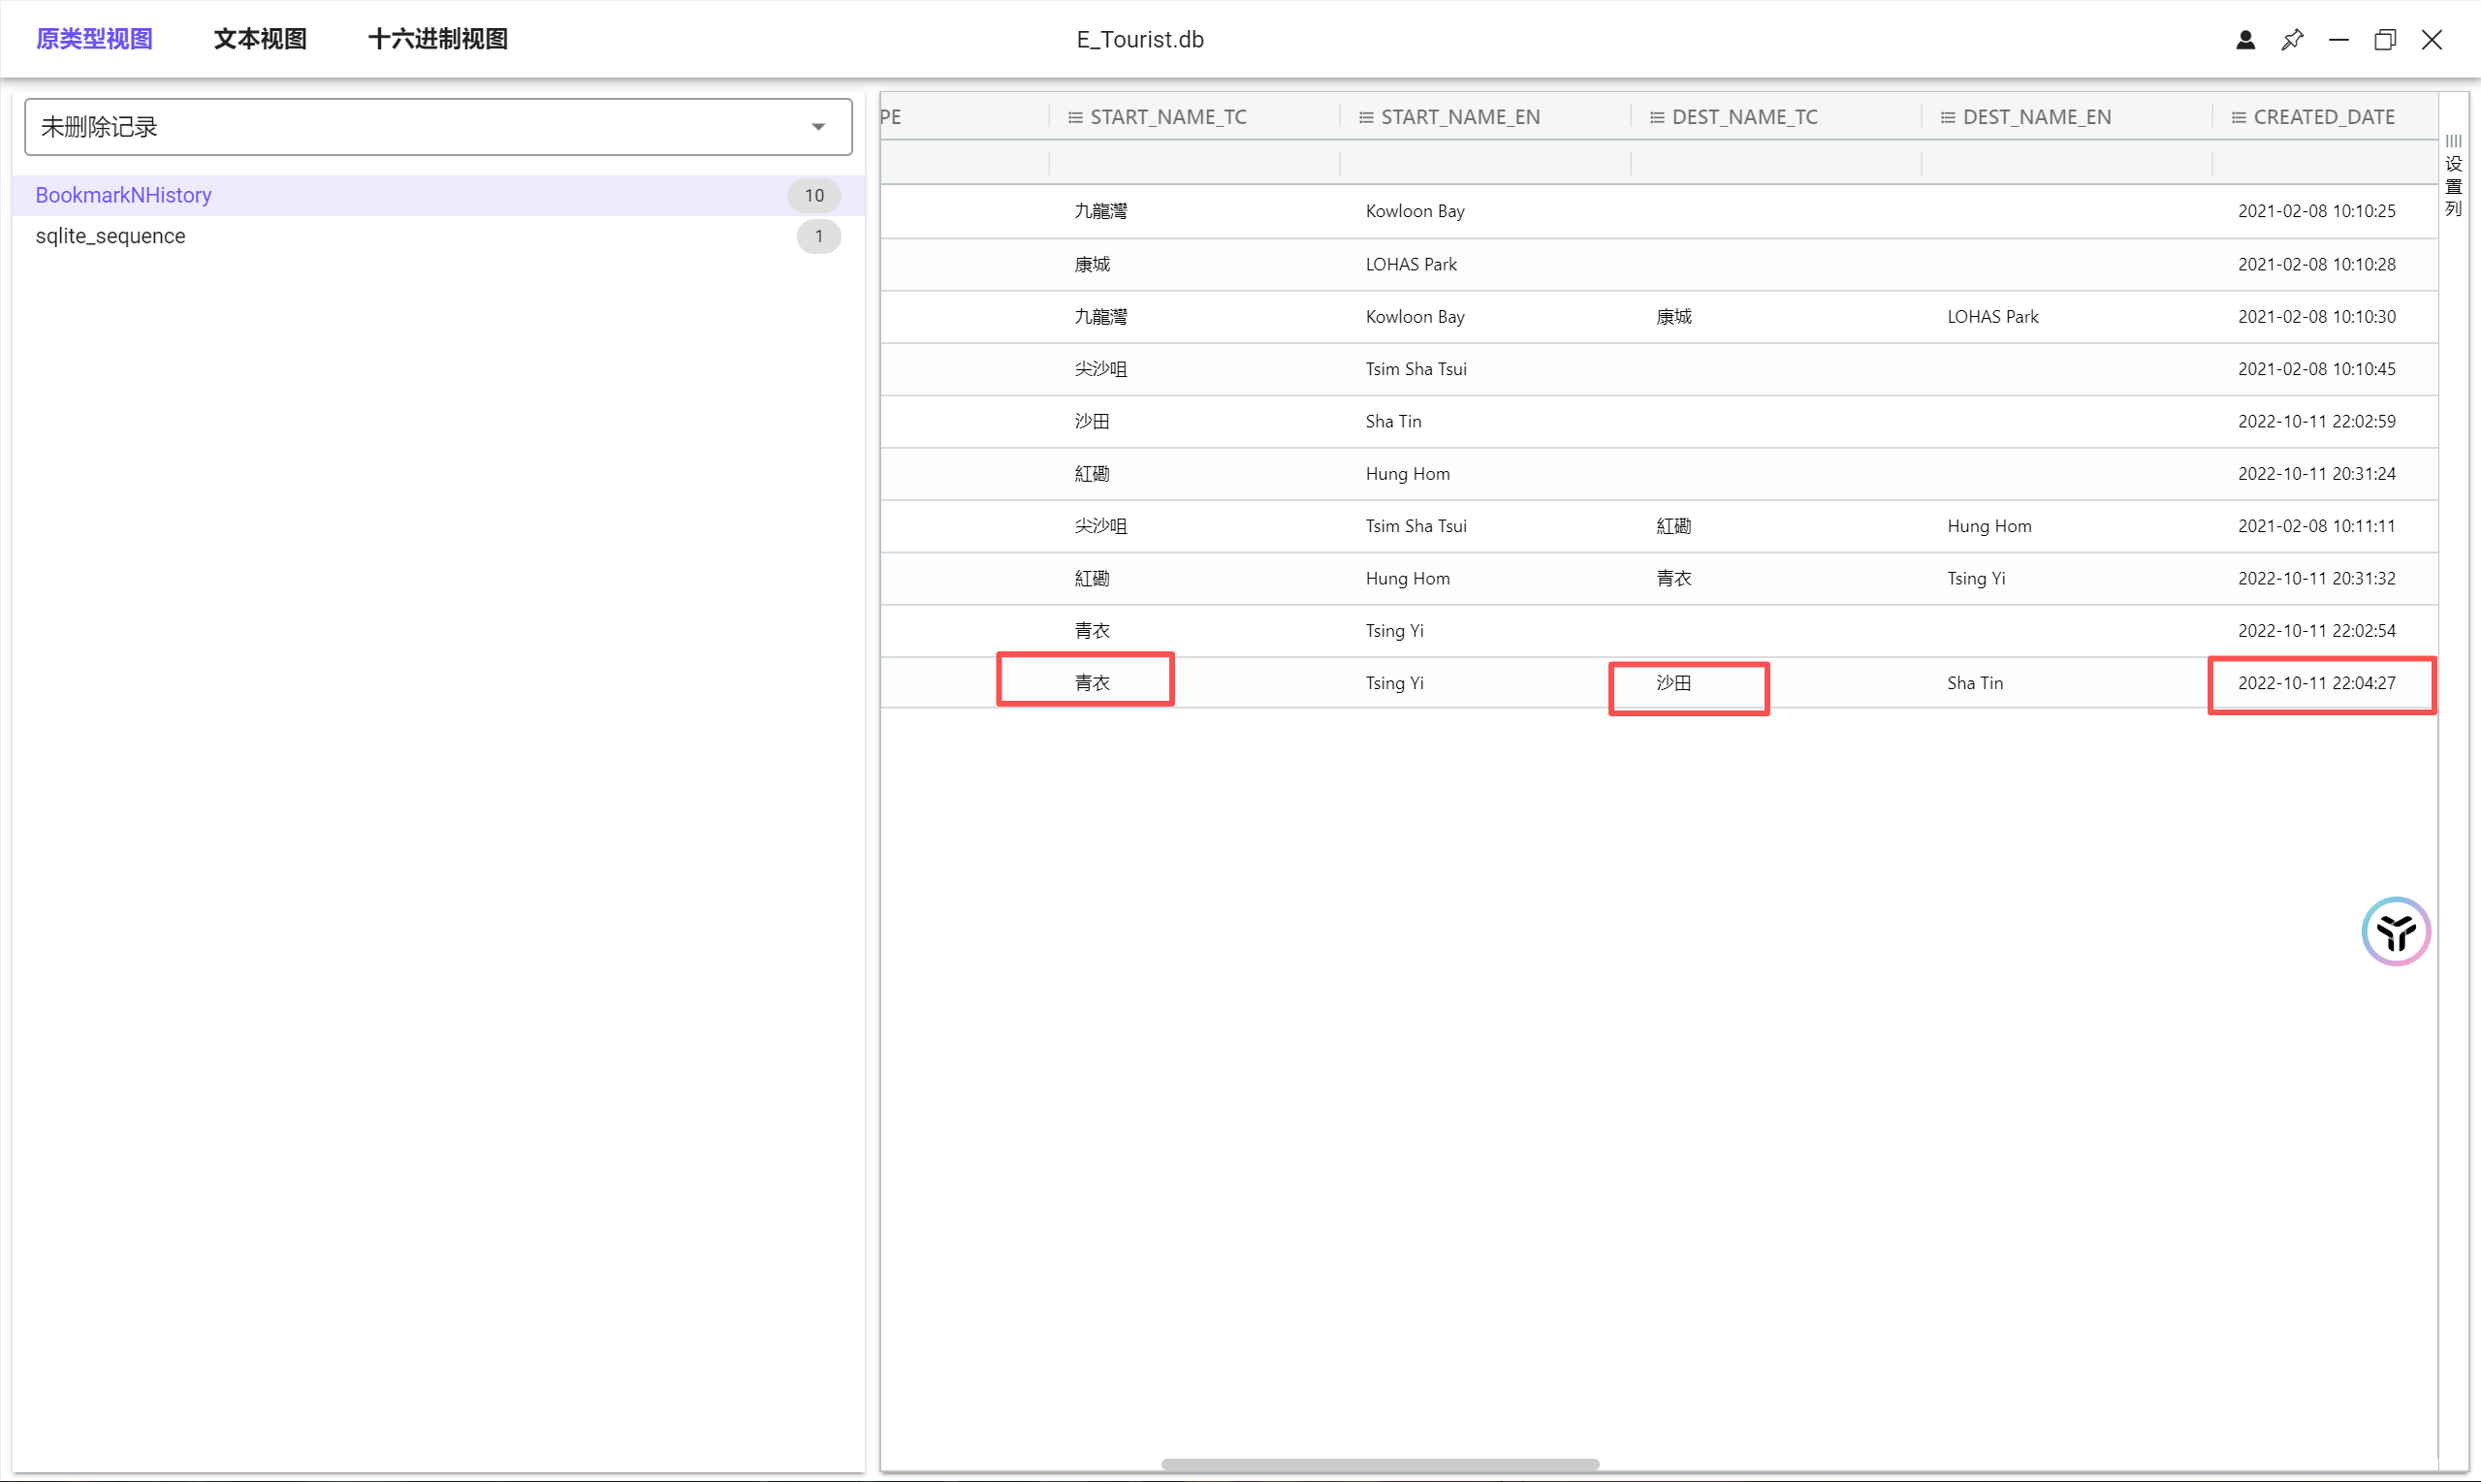Select the 原类型视图 tab
Viewport: 2481px width, 1482px height.
coord(94,40)
